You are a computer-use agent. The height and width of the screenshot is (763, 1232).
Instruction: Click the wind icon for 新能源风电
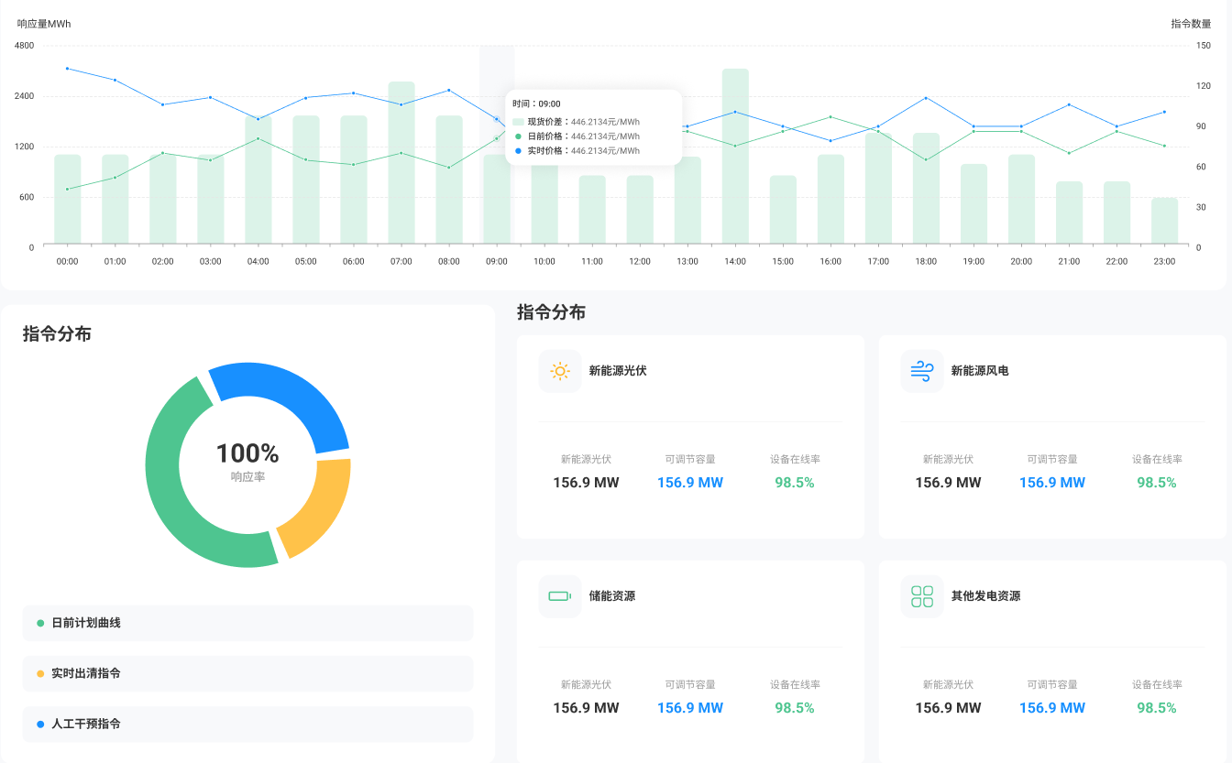click(922, 371)
